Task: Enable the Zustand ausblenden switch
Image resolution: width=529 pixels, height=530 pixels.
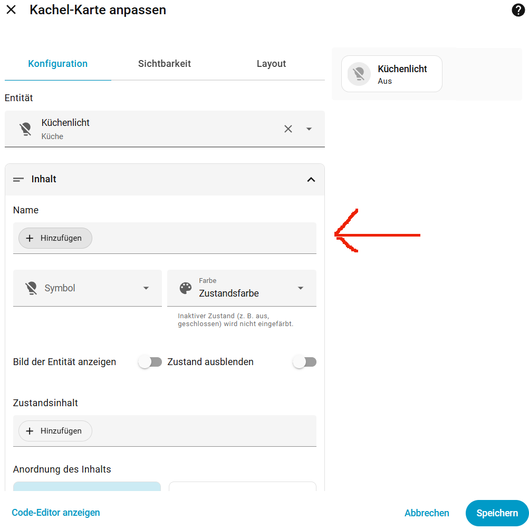Action: click(x=304, y=362)
